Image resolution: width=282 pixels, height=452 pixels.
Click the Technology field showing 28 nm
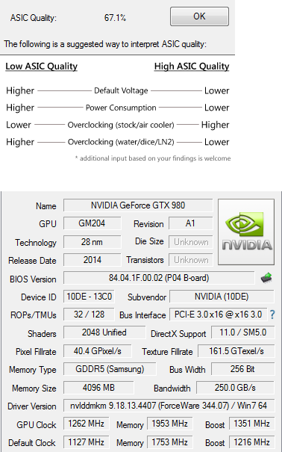click(92, 242)
